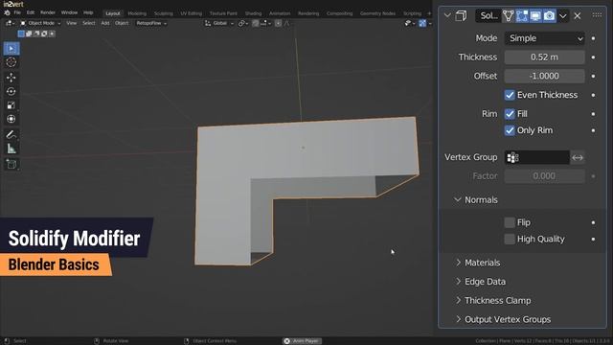Switch to the Sculpting workspace tab

[164, 13]
